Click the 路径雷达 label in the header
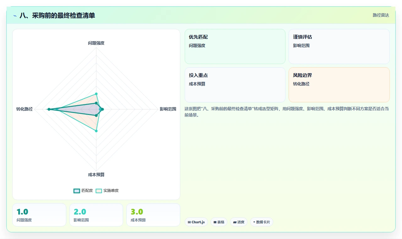The image size is (402, 239). (x=381, y=15)
